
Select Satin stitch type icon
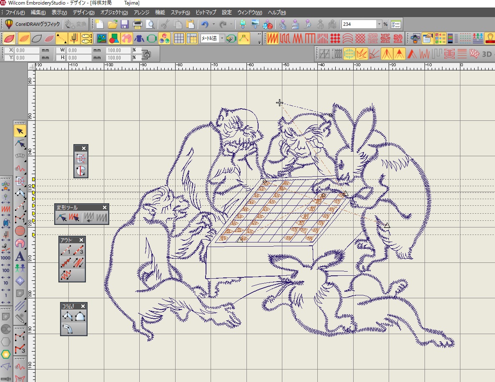pos(273,38)
